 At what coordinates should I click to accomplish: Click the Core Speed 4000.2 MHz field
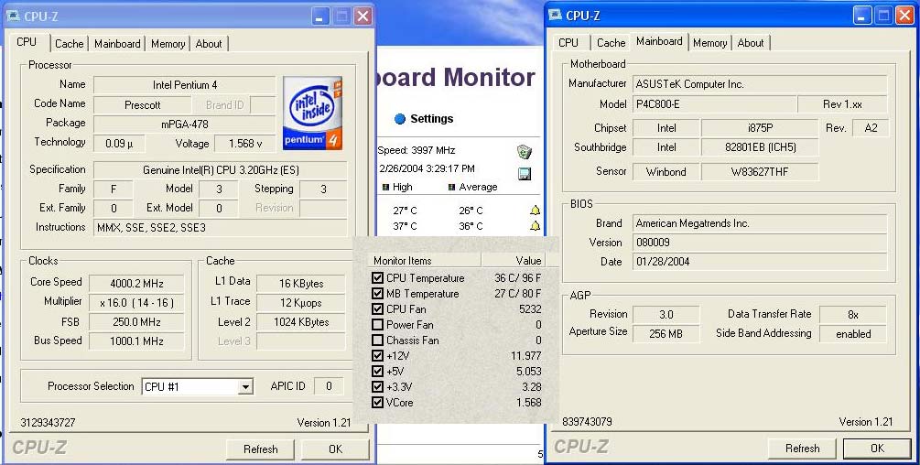click(x=136, y=283)
